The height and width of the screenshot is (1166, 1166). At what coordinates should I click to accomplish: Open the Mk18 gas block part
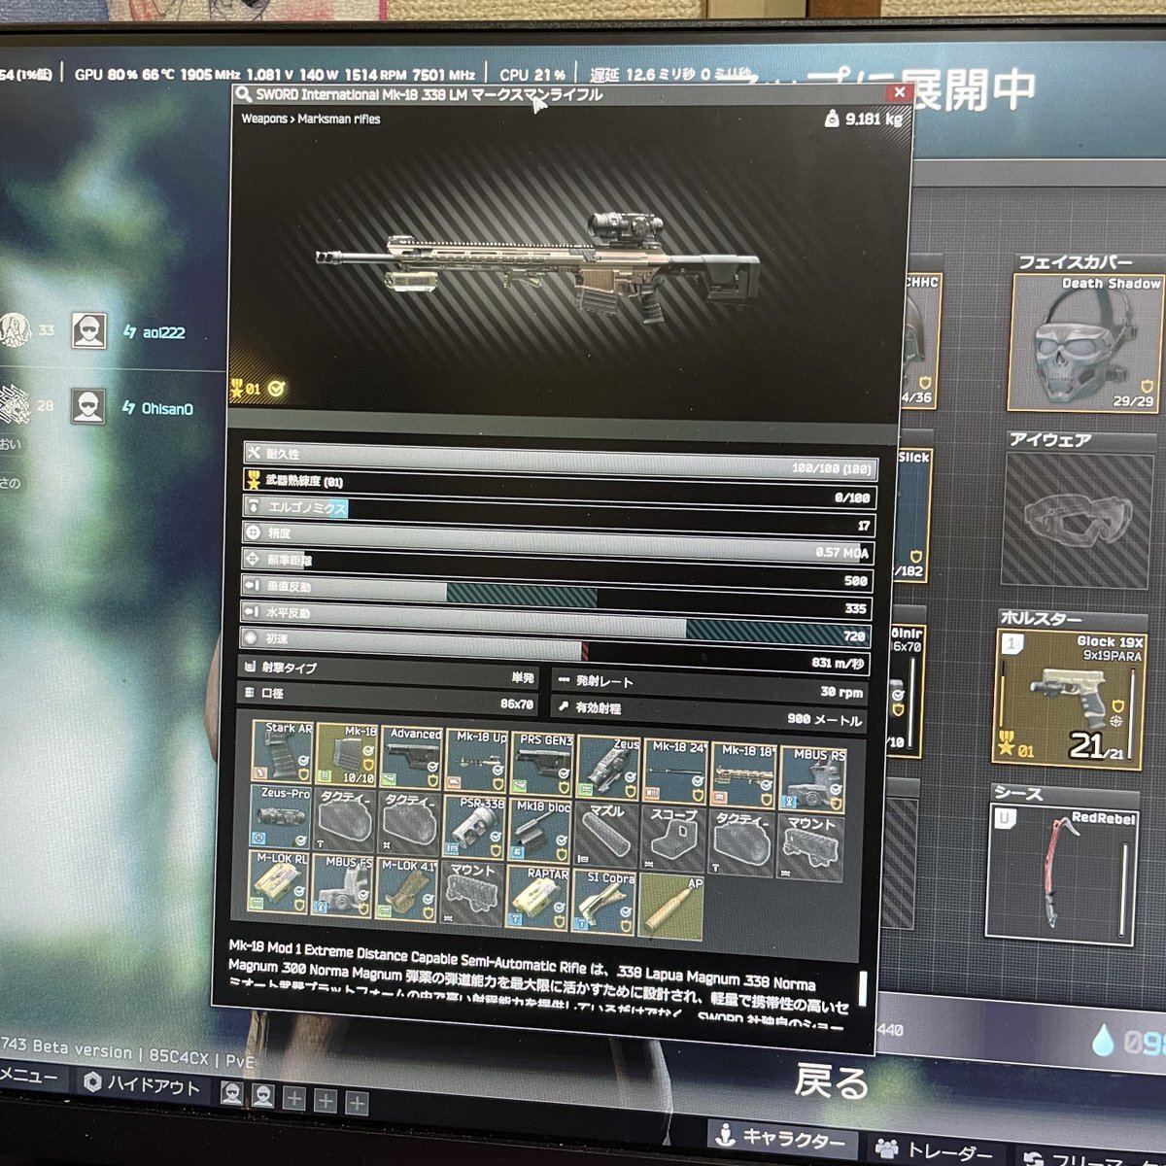click(x=540, y=831)
